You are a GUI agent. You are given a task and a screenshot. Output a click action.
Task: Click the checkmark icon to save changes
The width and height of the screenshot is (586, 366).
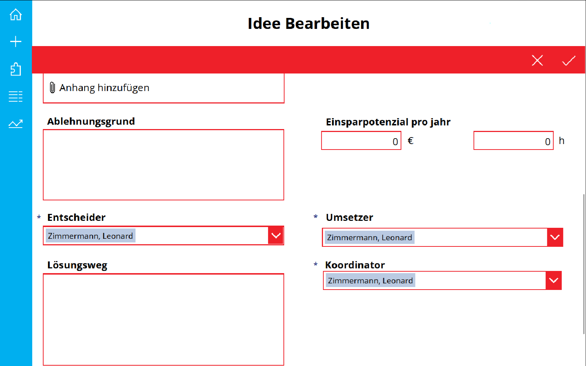568,60
